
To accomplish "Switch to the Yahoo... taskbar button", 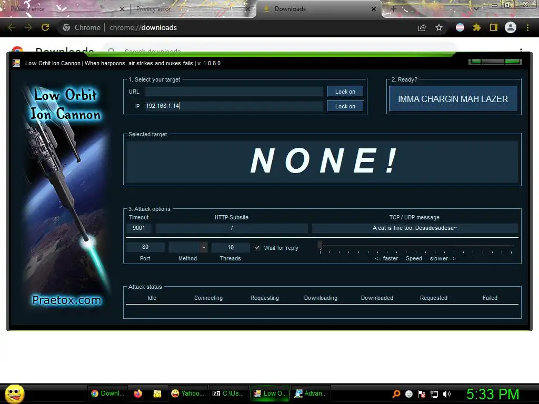I will 188,393.
